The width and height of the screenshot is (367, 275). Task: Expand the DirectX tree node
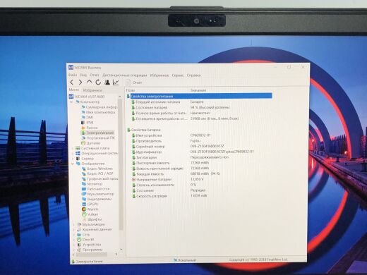73,240
